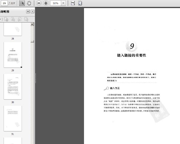
Task: Click the third greyed page icon in thumbnail toolbar
Action: click(x=19, y=19)
